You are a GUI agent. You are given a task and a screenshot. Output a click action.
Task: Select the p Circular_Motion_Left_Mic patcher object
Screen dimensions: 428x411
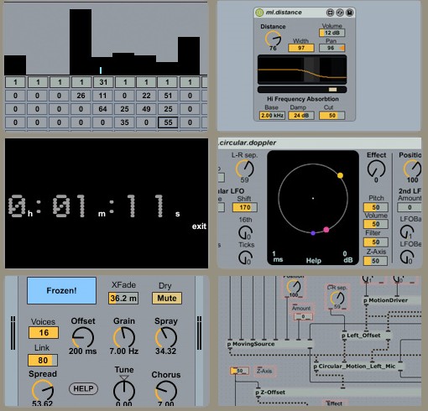[358, 367]
